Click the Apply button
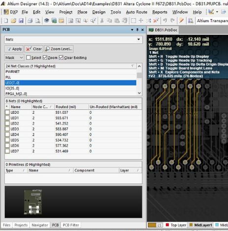 coord(14,49)
